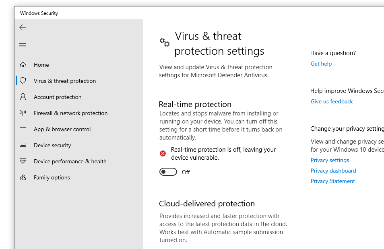Click the gears icon beside the page title
The height and width of the screenshot is (249, 384).
[x=164, y=42]
